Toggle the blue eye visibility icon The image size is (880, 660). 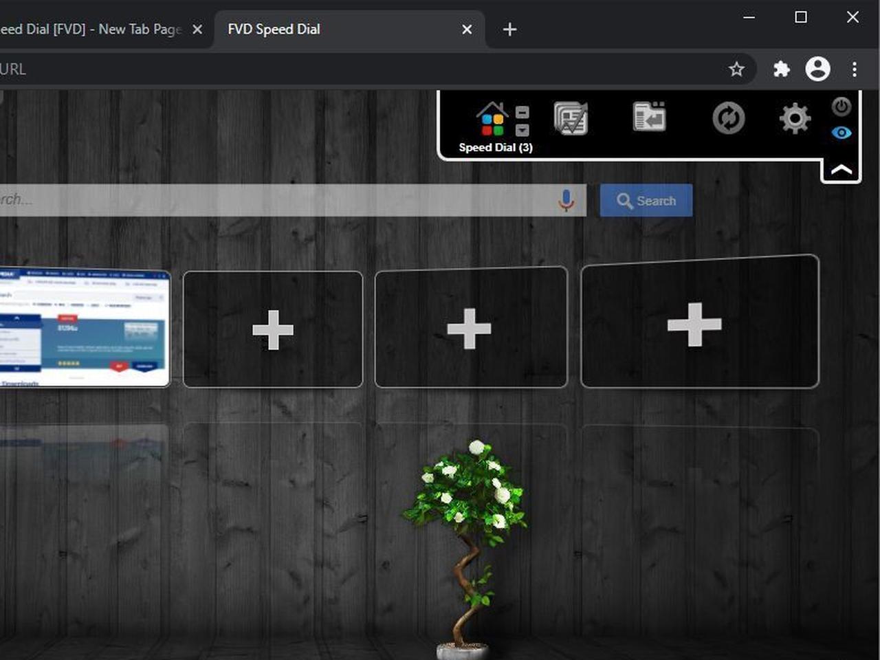841,133
